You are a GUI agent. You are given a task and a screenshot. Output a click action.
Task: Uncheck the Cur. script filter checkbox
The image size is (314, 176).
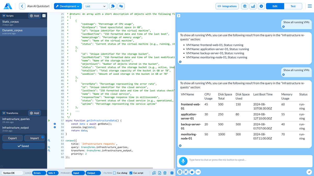coord(131,173)
